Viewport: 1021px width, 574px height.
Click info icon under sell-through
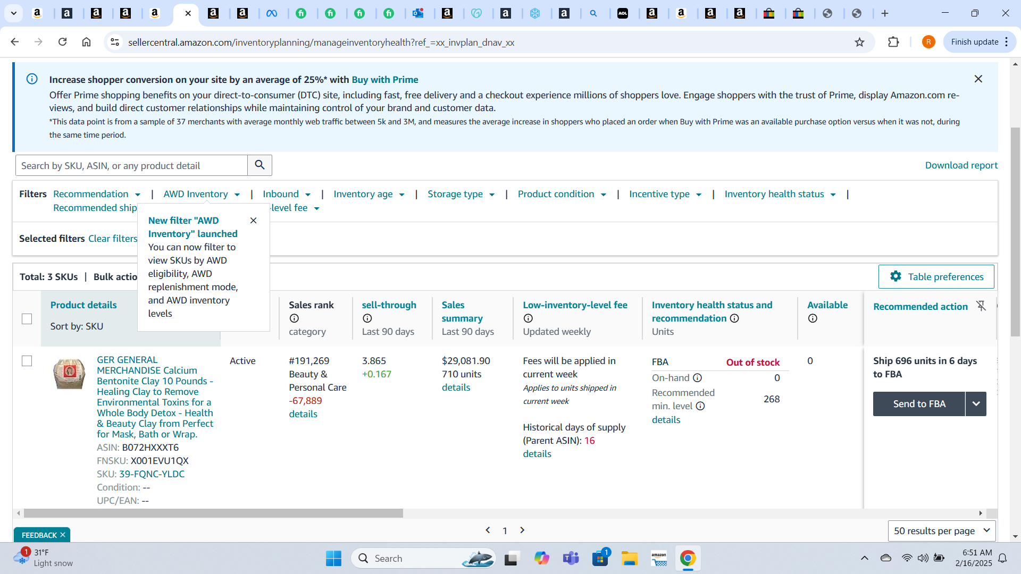(367, 318)
